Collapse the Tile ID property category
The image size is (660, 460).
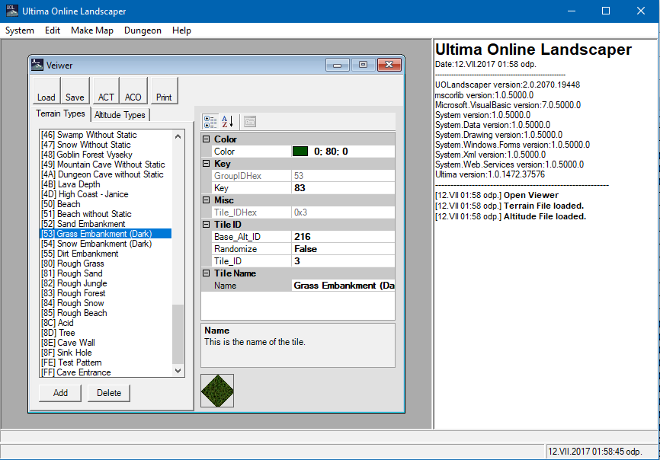207,225
